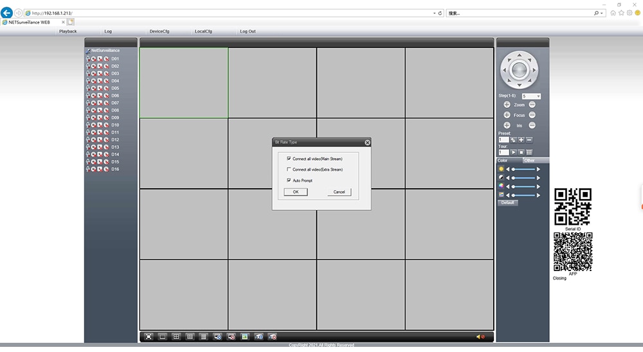
Task: Open the Playback menu
Action: coord(68,31)
